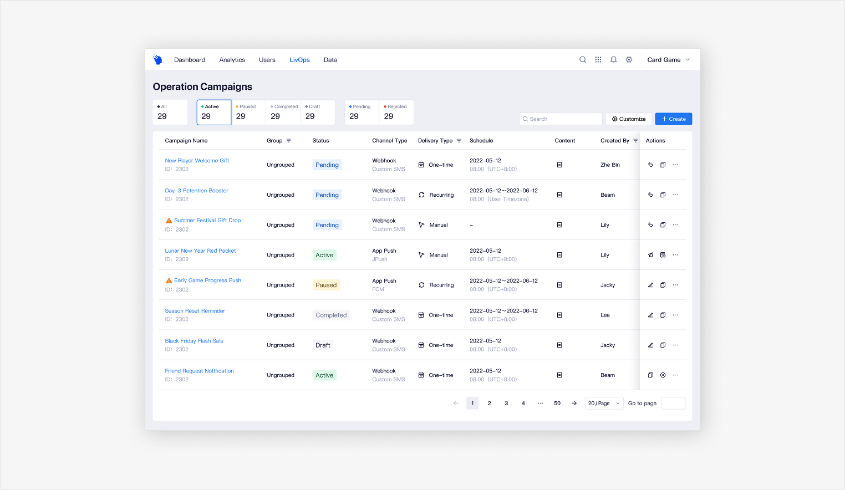Filter by the Draft status tab
Viewport: 845px width, 490px height.
click(x=318, y=113)
